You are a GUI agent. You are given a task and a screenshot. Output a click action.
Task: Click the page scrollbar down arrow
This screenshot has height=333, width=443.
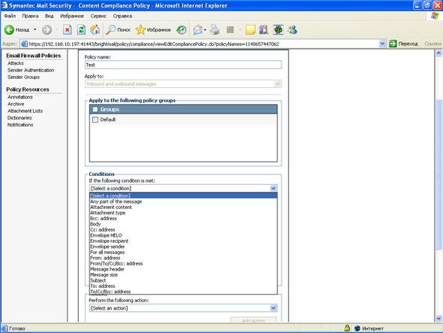tap(438, 319)
